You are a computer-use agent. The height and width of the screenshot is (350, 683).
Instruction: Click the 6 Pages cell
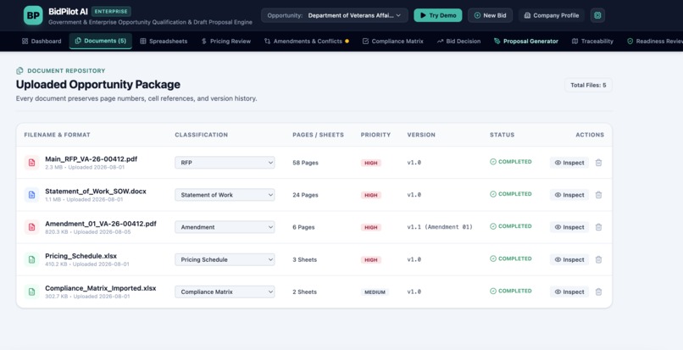(303, 227)
